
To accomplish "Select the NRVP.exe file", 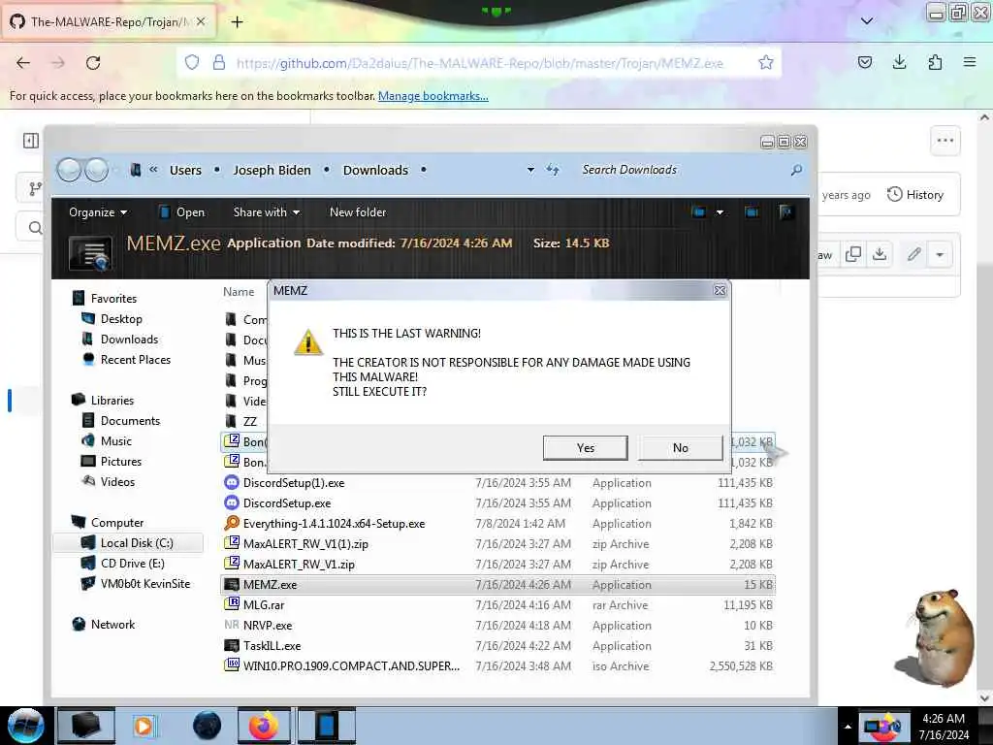I will coord(497,626).
